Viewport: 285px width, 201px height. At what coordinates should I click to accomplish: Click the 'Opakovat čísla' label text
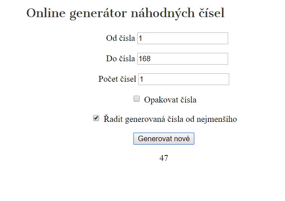[170, 100]
